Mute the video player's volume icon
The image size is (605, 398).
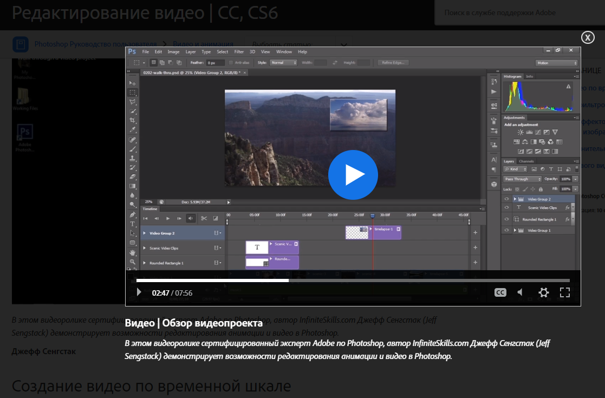pos(520,292)
